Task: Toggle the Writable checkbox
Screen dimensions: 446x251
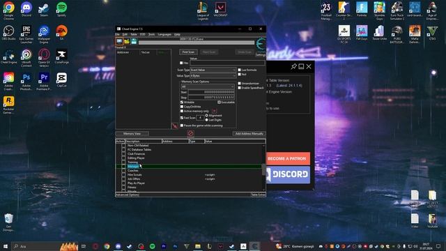Action: (182, 102)
